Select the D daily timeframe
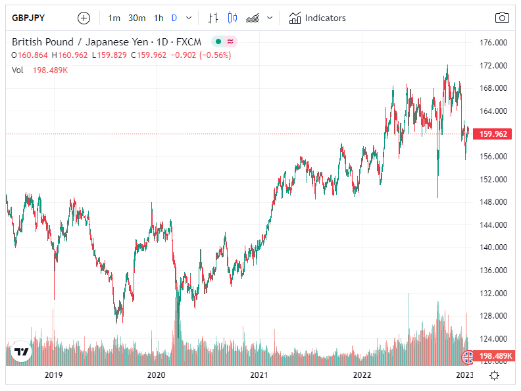This screenshot has width=521, height=391. click(x=174, y=18)
